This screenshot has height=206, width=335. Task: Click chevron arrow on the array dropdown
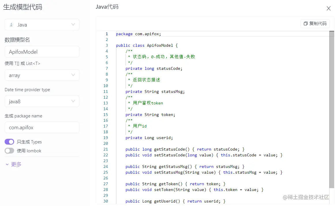pyautogui.click(x=73, y=75)
